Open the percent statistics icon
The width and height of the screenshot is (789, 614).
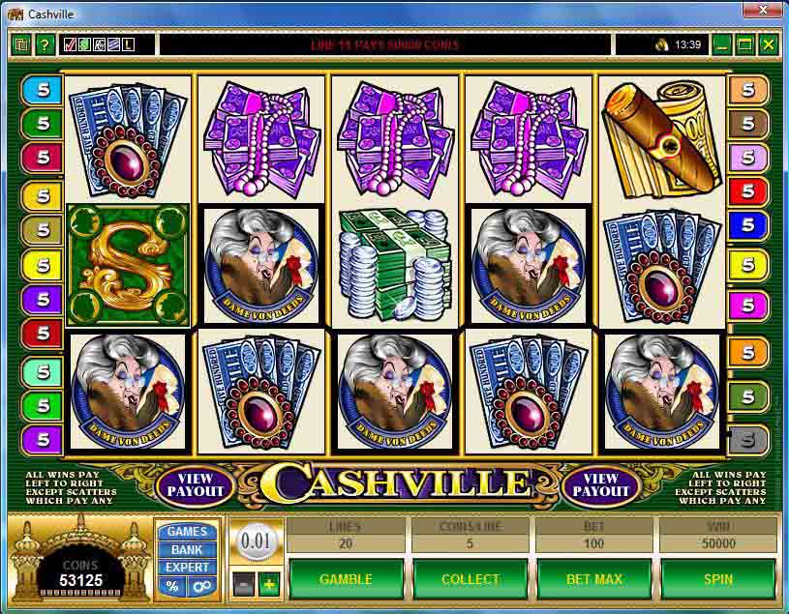point(172,586)
